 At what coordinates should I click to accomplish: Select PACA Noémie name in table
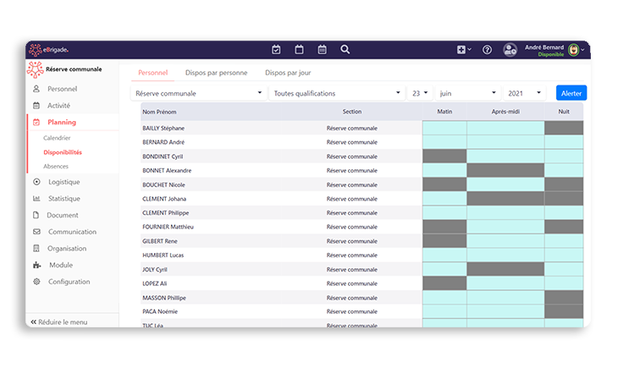[160, 311]
